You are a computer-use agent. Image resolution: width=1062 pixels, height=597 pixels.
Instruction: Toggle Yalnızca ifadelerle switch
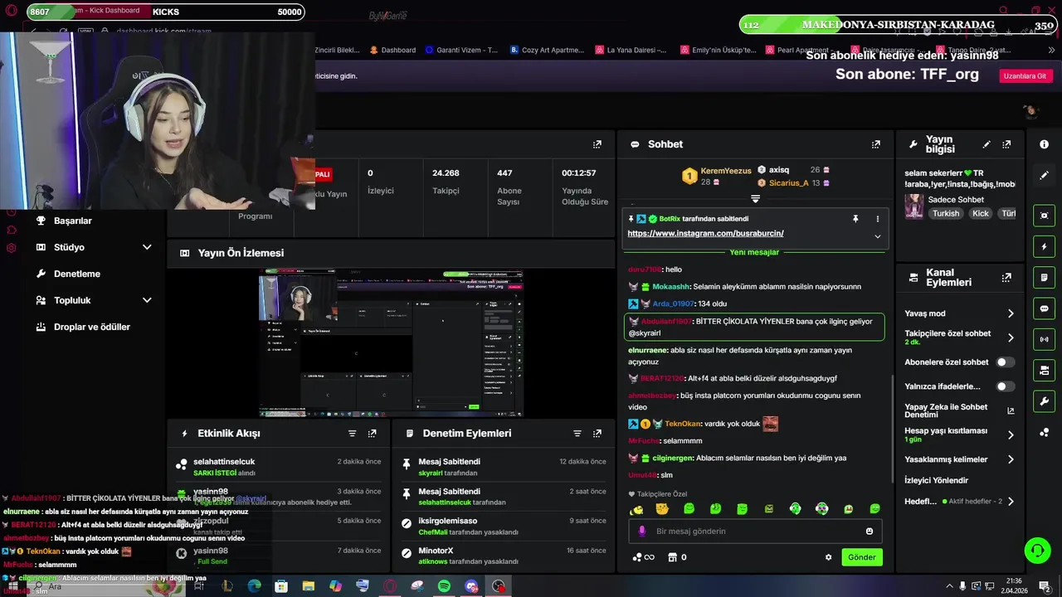(x=1005, y=386)
